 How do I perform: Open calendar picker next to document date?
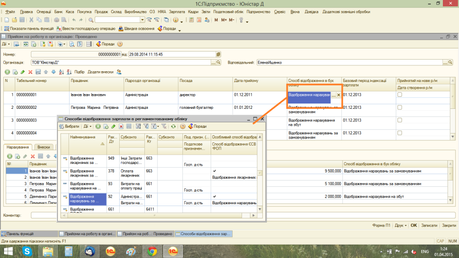218,54
